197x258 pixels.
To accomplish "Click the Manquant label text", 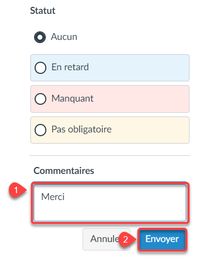I will point(72,98).
